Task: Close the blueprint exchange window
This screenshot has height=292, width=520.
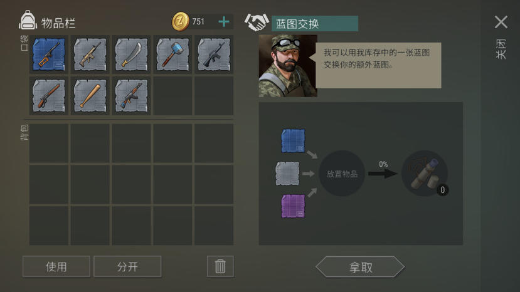Action: click(x=501, y=22)
